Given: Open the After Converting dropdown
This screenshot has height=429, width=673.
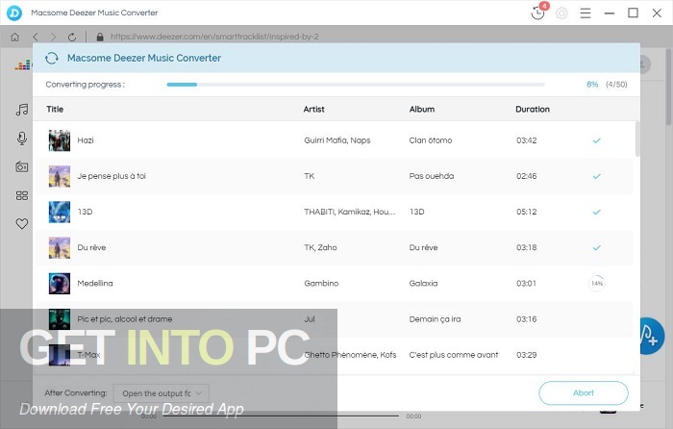Looking at the screenshot, I should click(162, 393).
